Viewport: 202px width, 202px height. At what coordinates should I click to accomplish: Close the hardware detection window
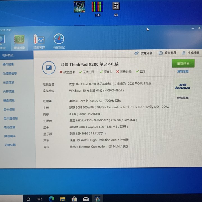tap(199, 28)
